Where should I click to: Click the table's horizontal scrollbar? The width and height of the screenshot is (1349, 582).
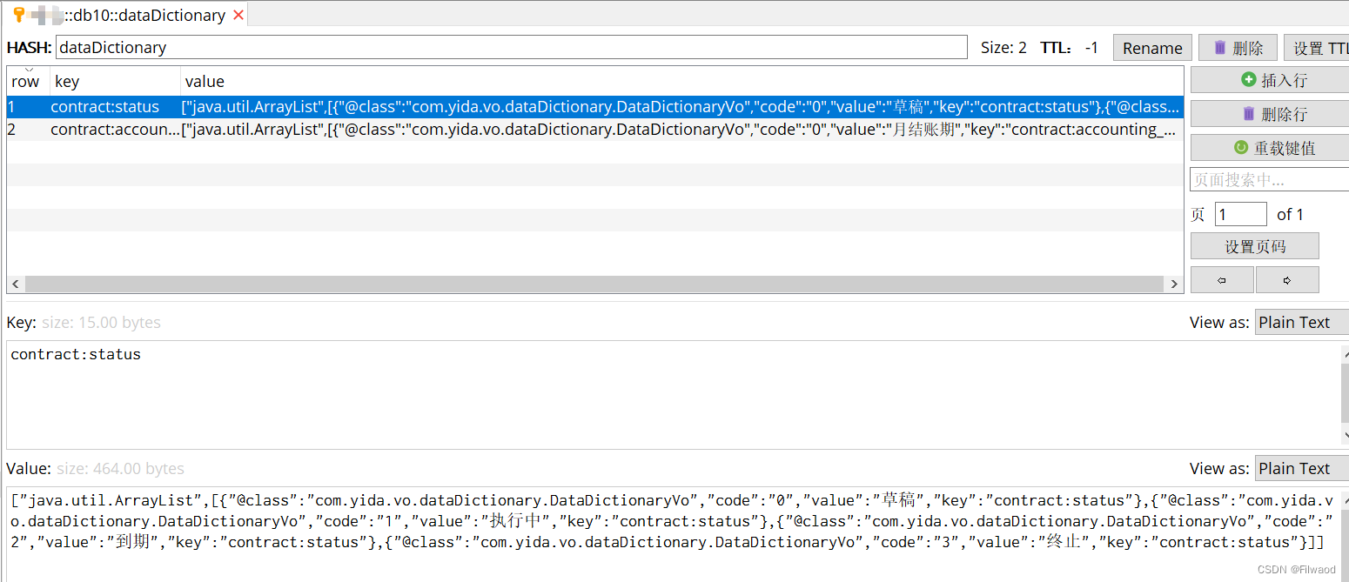(x=594, y=284)
